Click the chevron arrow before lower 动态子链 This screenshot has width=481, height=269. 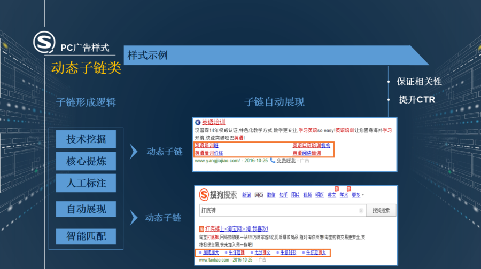[x=133, y=218]
